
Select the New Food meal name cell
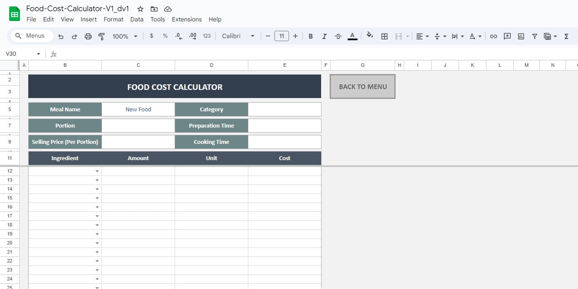click(x=138, y=109)
